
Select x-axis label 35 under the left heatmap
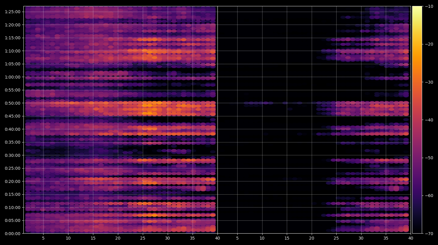192,238
